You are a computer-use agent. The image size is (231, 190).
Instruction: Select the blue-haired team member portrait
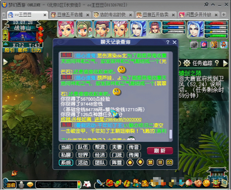coord(138,29)
